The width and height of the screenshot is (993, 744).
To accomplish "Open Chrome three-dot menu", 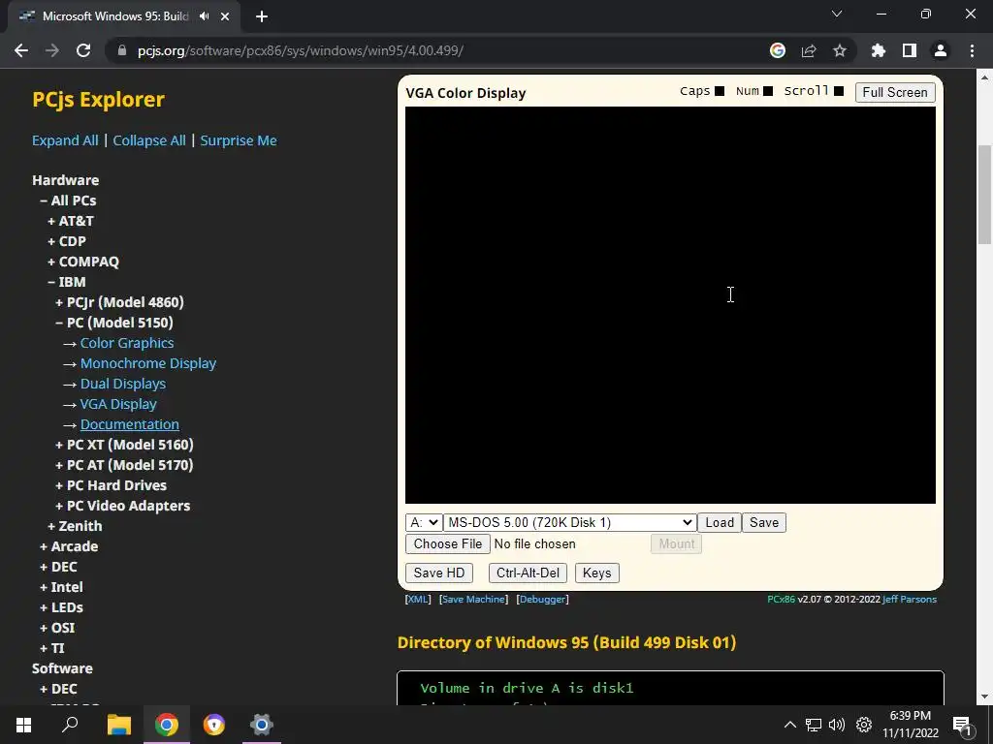I will point(972,50).
